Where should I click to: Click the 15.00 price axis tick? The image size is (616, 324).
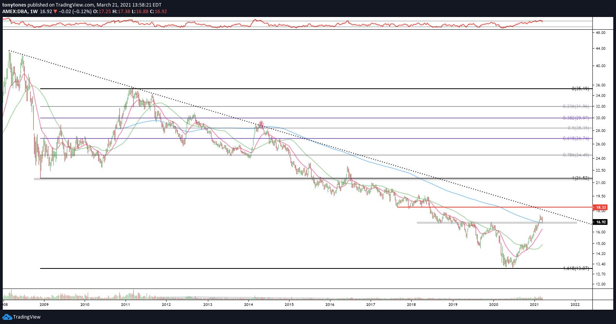pyautogui.click(x=601, y=244)
